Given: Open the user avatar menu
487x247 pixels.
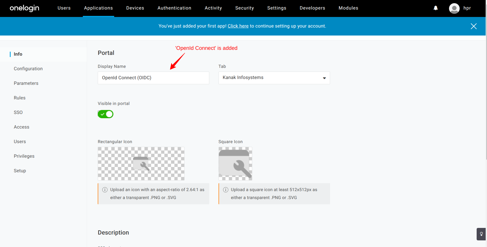Looking at the screenshot, I should (454, 8).
